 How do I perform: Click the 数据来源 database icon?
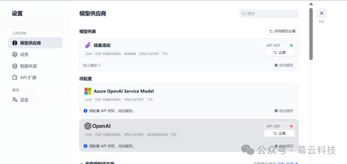15,66
